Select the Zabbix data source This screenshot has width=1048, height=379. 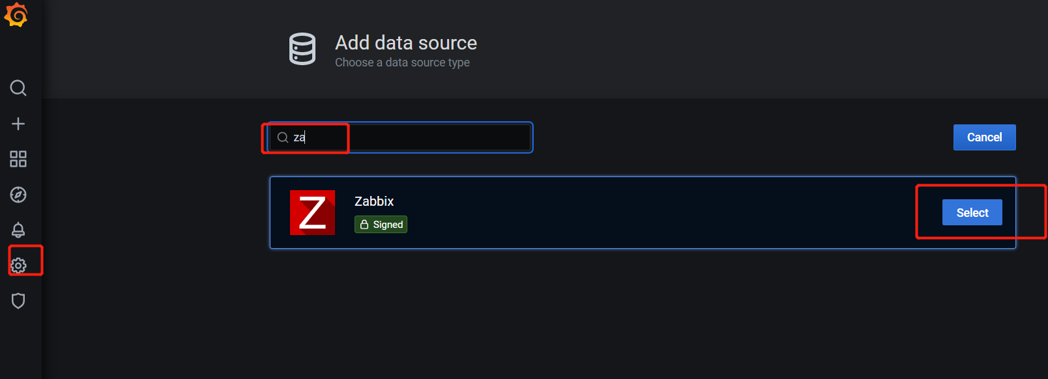point(972,212)
